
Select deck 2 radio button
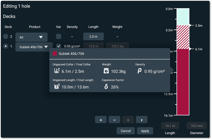tap(6, 36)
